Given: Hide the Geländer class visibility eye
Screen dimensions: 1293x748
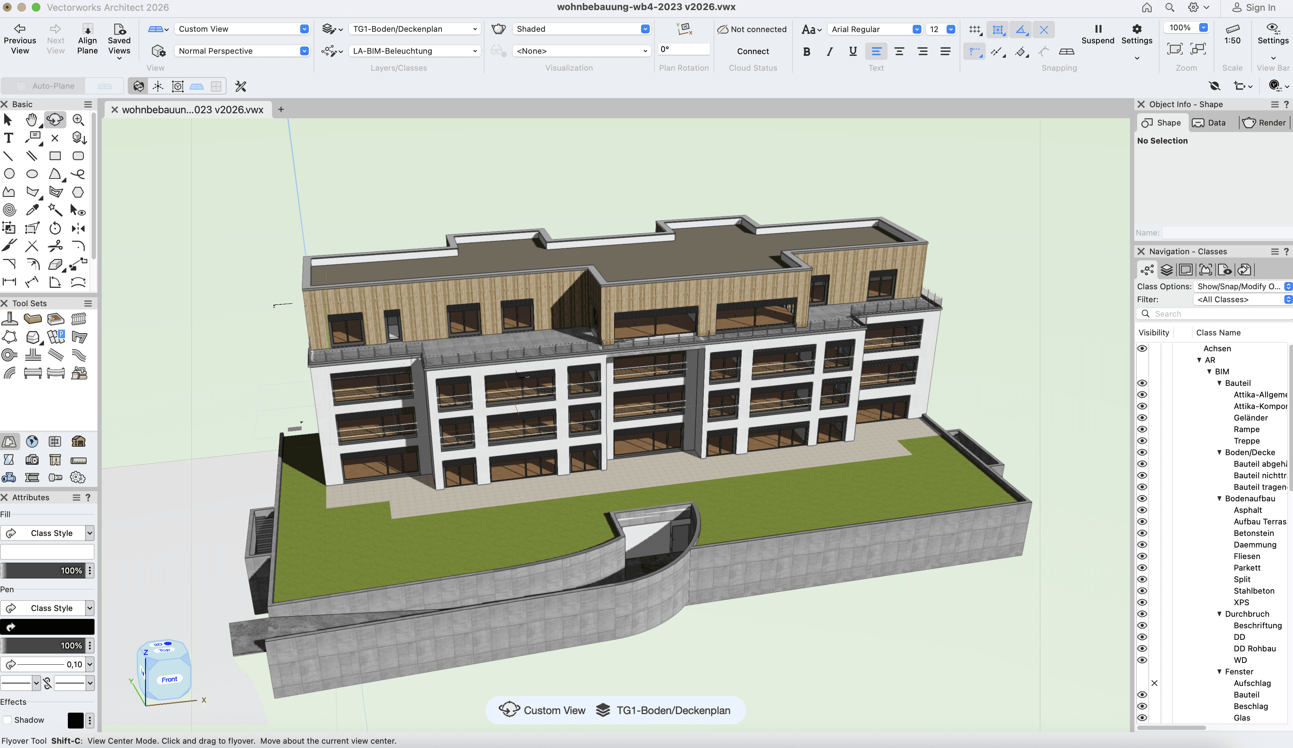Looking at the screenshot, I should click(1142, 418).
